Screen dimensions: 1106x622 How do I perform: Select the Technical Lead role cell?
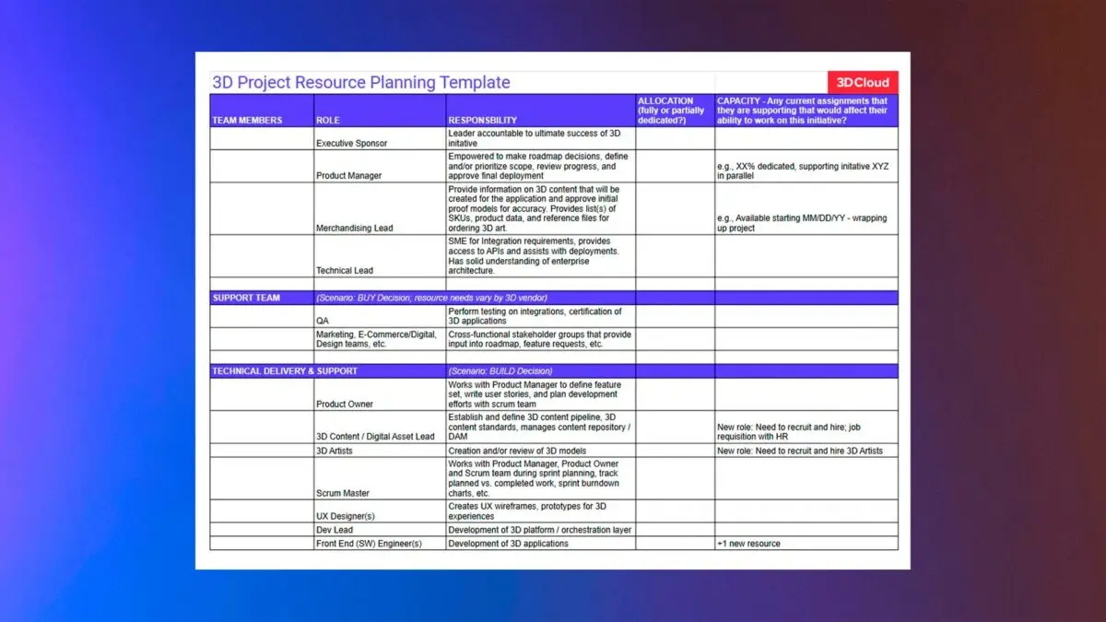(x=380, y=256)
